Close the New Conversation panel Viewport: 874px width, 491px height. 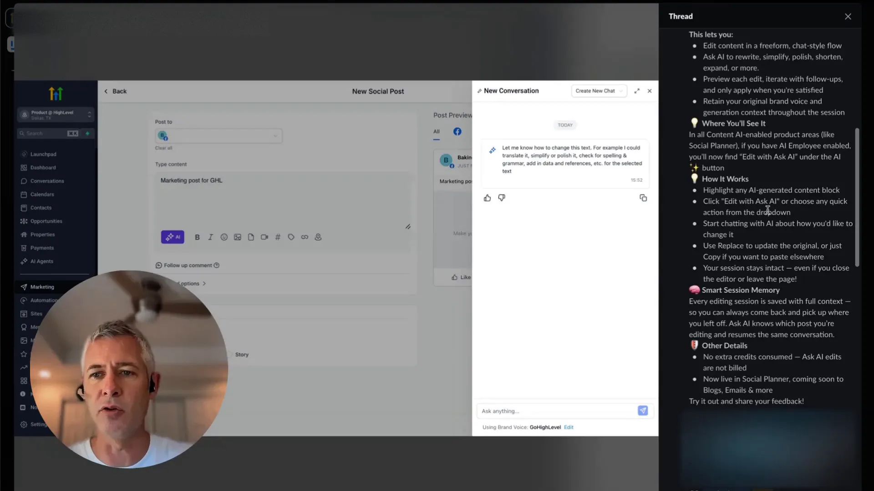pos(650,91)
